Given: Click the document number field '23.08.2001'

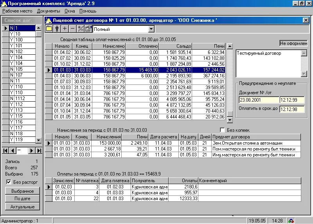Looking at the screenshot, I should point(259,100).
